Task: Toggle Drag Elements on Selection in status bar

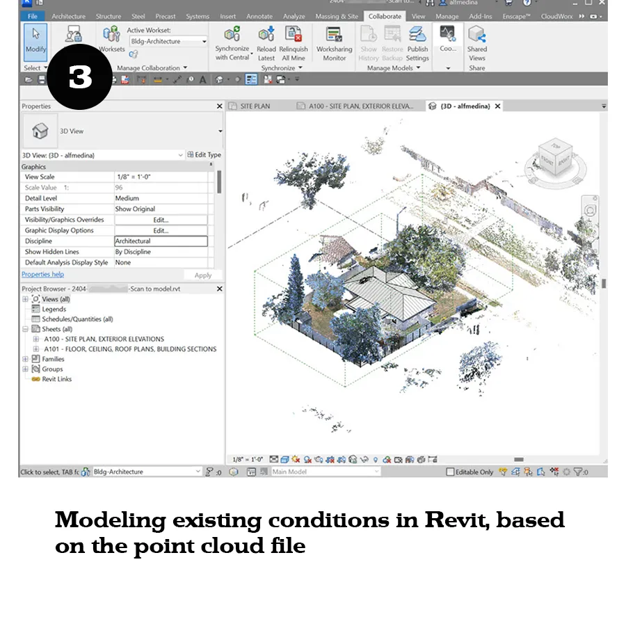Action: (554, 472)
